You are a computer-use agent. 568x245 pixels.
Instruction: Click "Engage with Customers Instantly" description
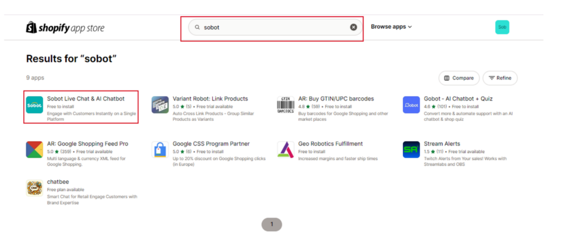92,116
